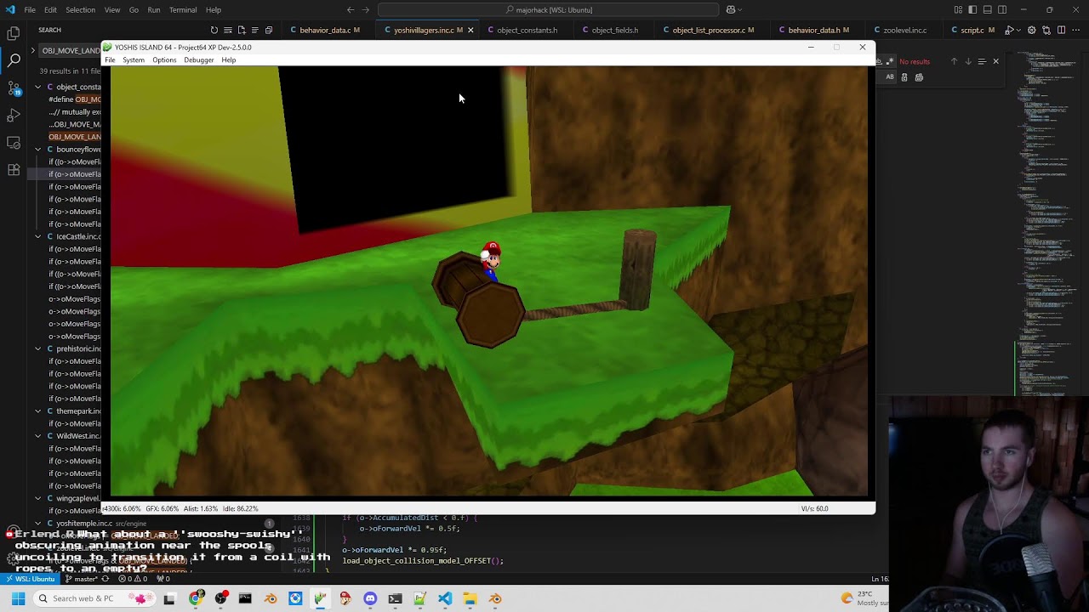1089x612 pixels.
Task: Go to next find match
Action: point(967,61)
